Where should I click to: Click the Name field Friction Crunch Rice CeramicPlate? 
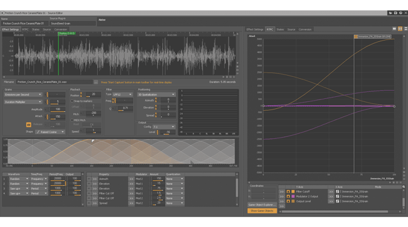click(24, 23)
